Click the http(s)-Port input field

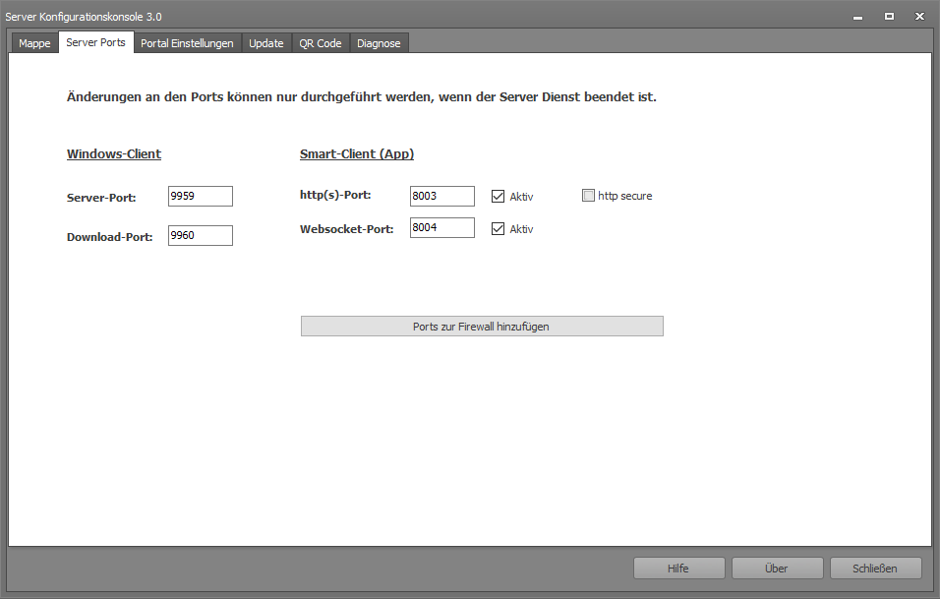coord(442,196)
